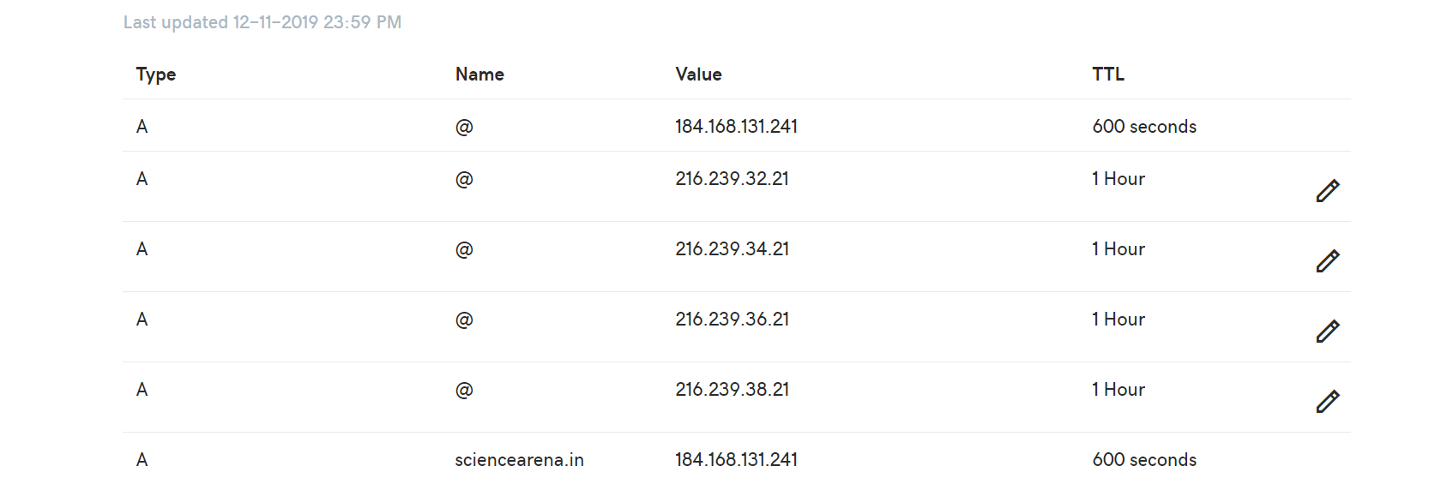
Task: Click the @ name in the first row
Action: (x=464, y=127)
